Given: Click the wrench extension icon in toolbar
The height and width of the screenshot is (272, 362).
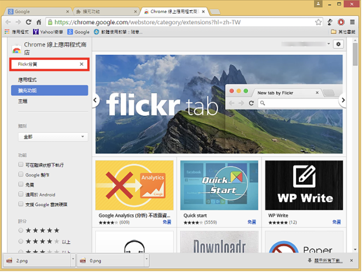Looking at the screenshot, I should coord(330,22).
